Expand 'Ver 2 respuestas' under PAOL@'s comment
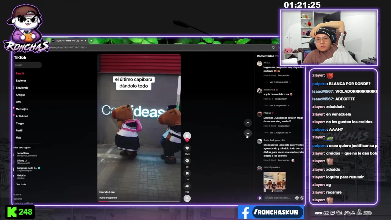Viewport: 391px width, 220px height. click(280, 133)
